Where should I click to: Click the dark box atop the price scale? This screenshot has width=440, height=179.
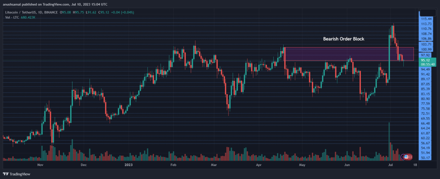tap(428, 13)
